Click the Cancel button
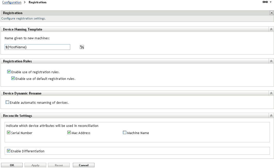The height and width of the screenshot is (168, 274). pyautogui.click(x=83, y=165)
